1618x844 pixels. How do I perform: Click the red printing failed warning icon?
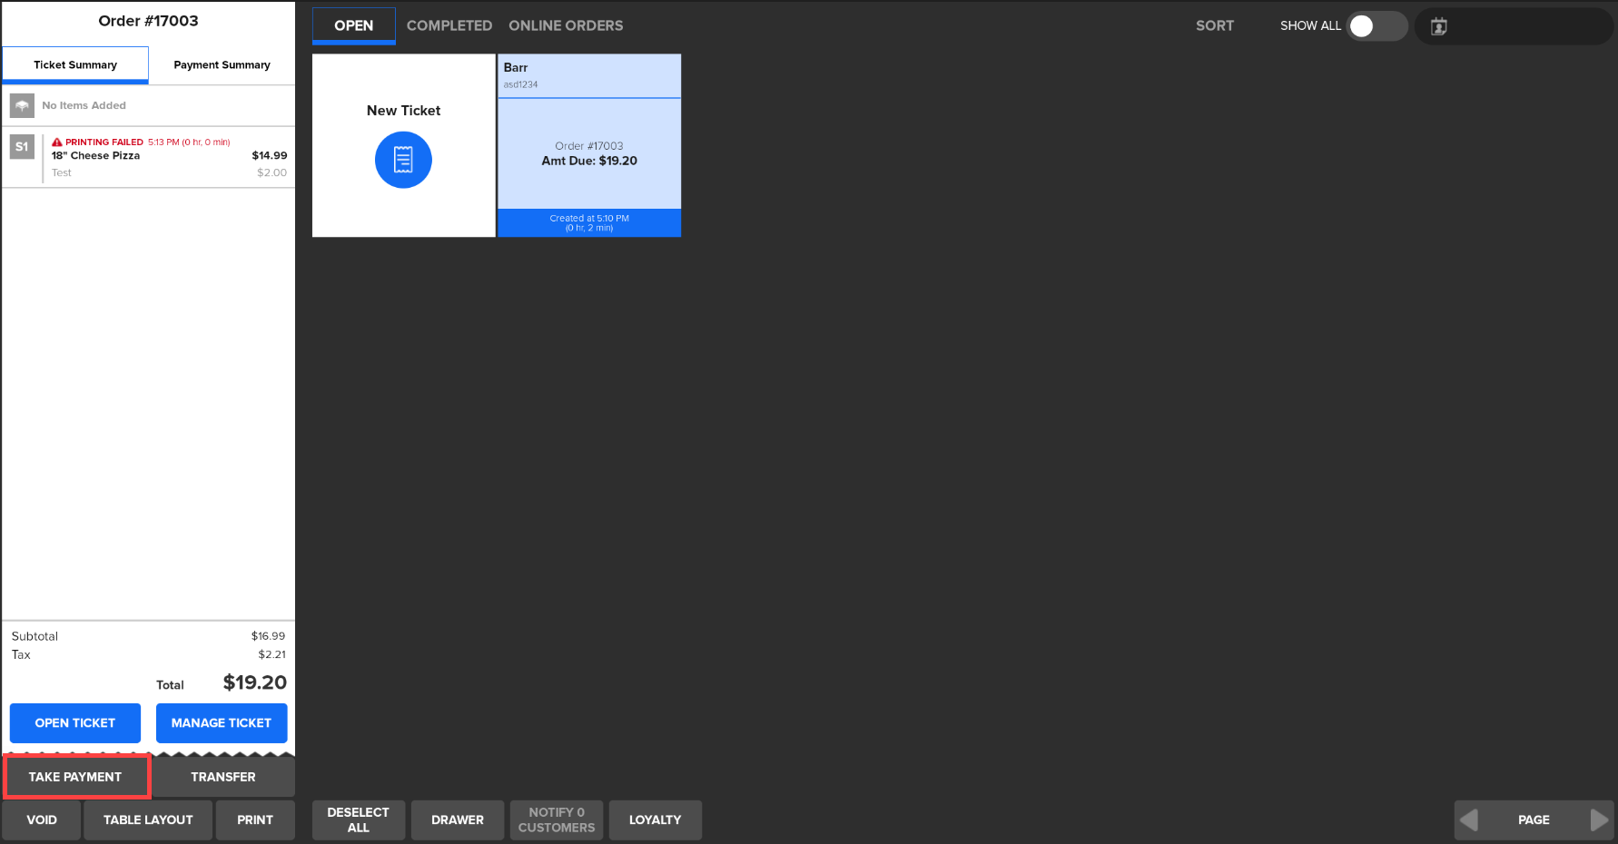(x=57, y=142)
